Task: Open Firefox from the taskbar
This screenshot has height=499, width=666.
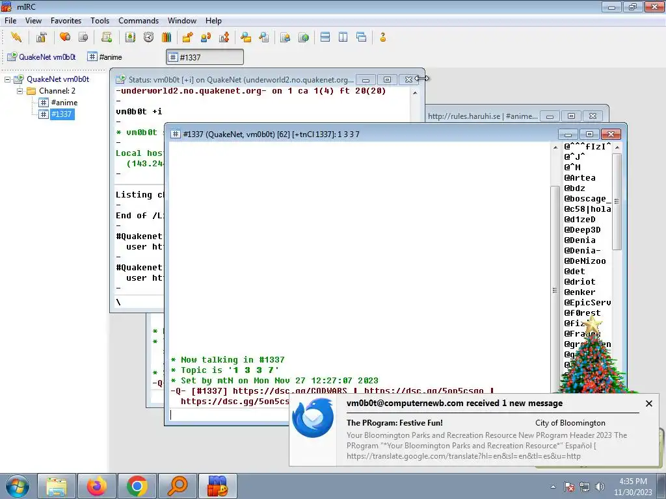Action: [x=97, y=486]
